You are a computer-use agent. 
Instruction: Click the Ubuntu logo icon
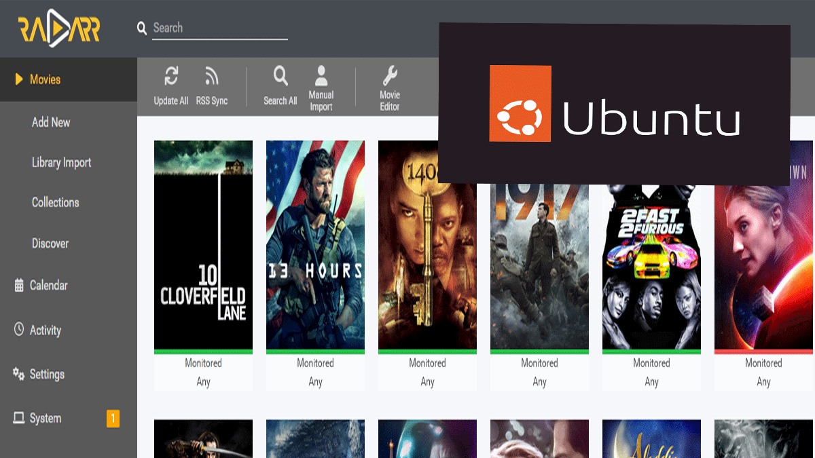520,103
